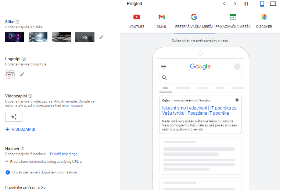Pause the preview rotation
Image resolution: width=301 pixels, height=190 pixels.
[x=246, y=4]
